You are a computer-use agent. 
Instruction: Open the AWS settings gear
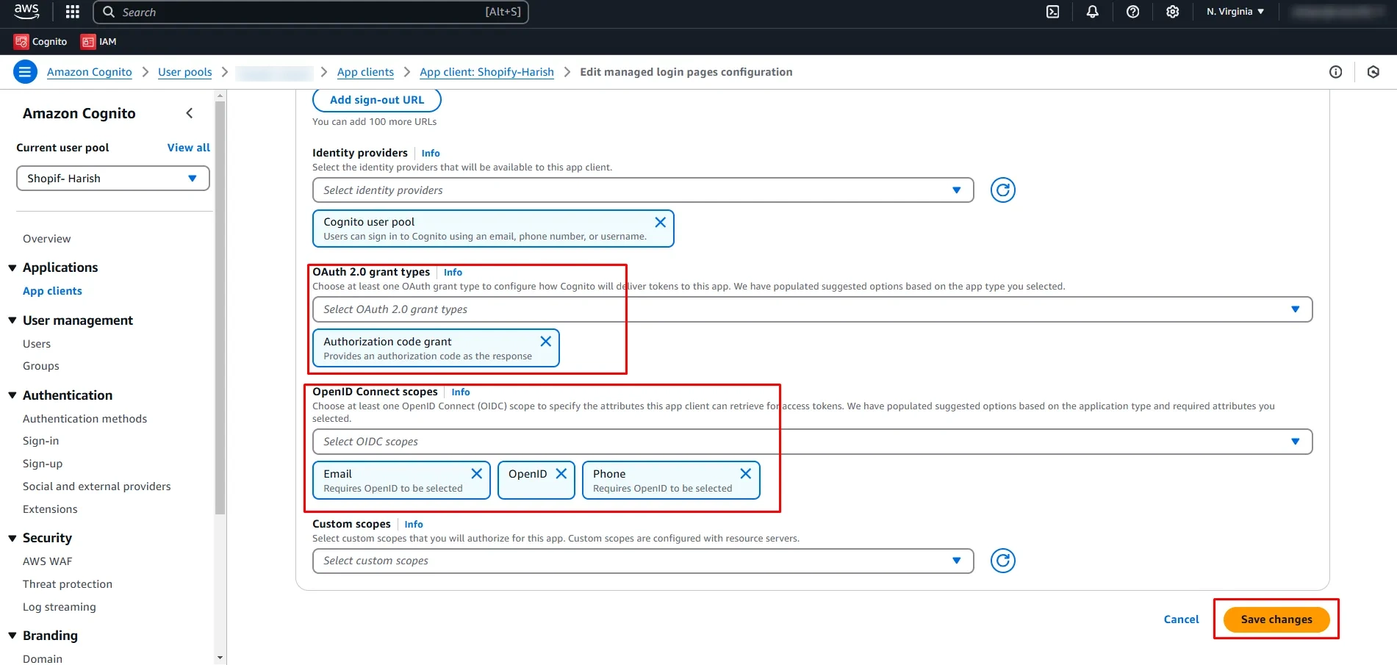(x=1173, y=12)
